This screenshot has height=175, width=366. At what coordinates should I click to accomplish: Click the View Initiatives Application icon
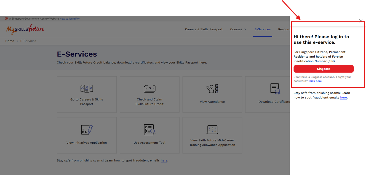tap(87, 130)
